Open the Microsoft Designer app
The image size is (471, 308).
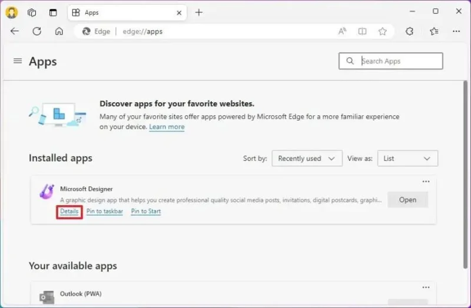[407, 199]
